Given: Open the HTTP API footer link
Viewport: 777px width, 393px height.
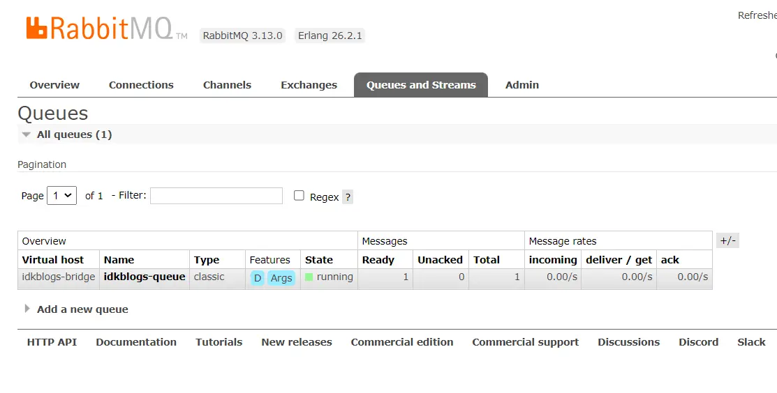Looking at the screenshot, I should coord(52,342).
